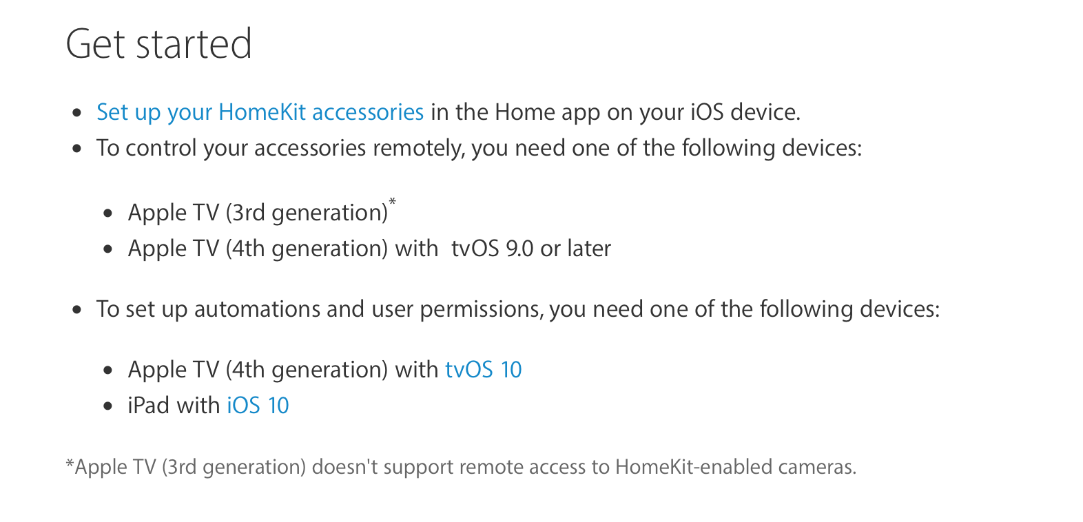Viewport: 1083px width, 522px height.
Task: Click 'Apple TV (4th generation) with' before tvOS 10
Action: pos(283,370)
